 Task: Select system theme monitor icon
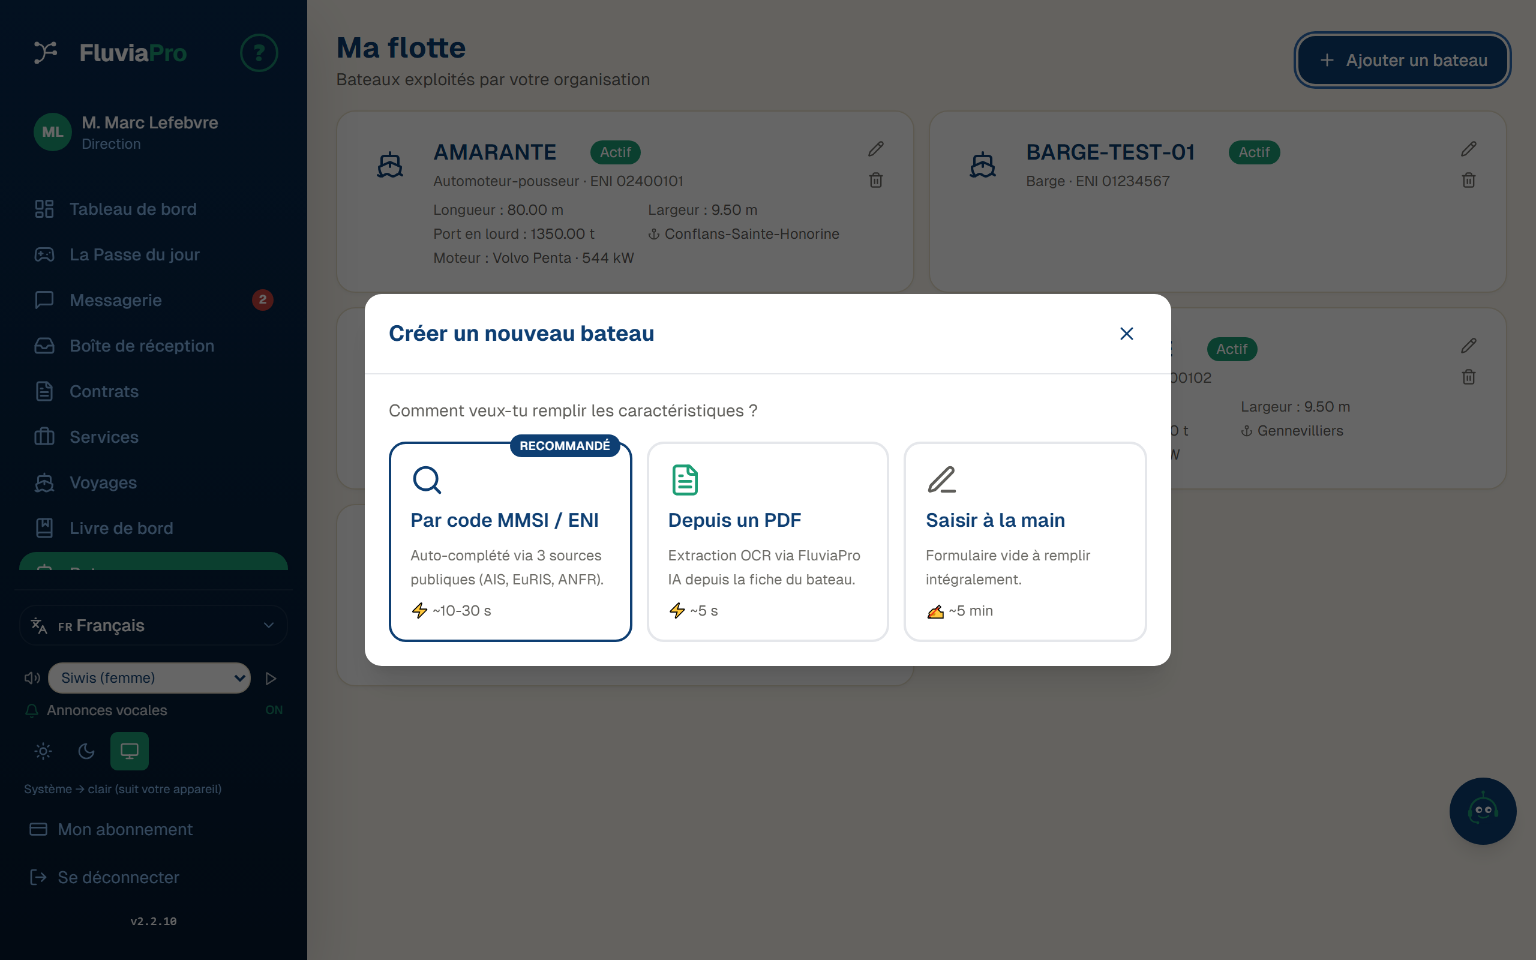[x=130, y=752]
